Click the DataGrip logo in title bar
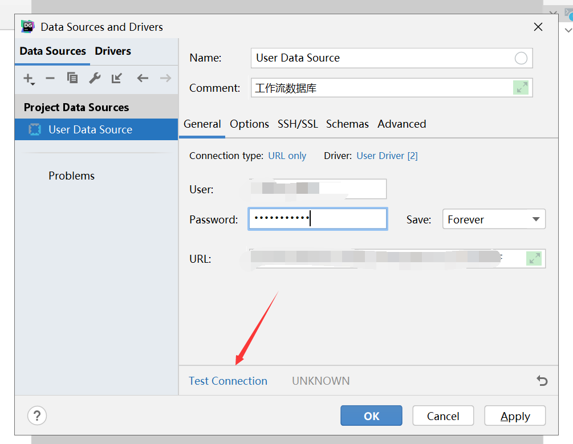This screenshot has height=444, width=573. click(28, 27)
